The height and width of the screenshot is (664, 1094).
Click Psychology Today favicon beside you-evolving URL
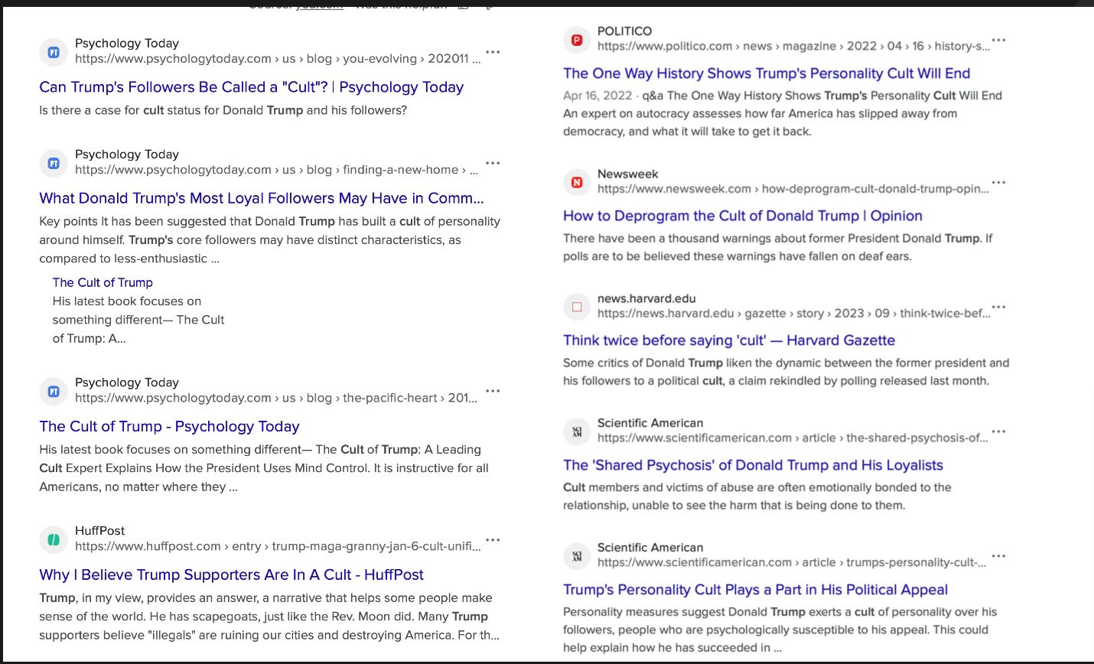[x=54, y=52]
